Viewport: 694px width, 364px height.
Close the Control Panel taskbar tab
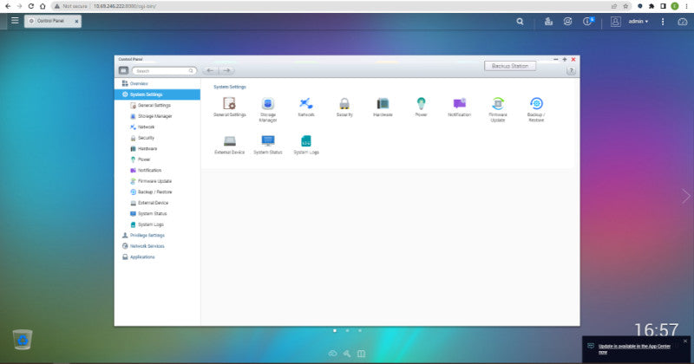tap(76, 21)
